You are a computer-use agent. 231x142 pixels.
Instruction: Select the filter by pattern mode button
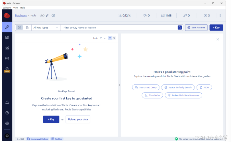coord(19,28)
